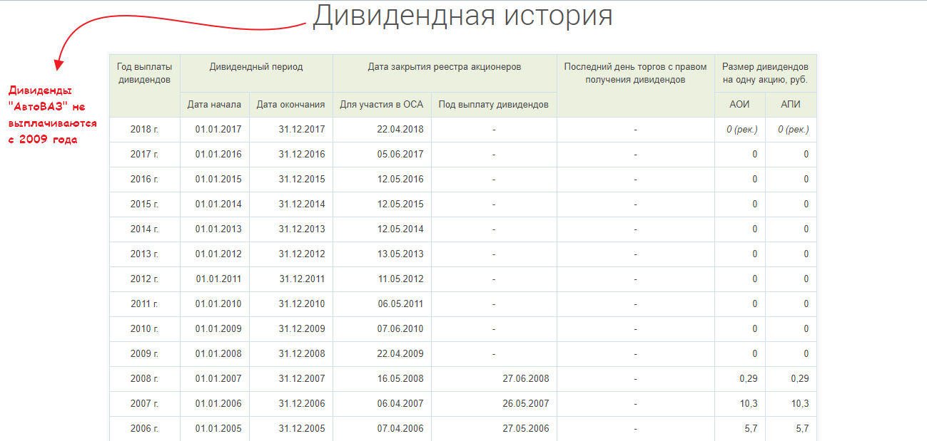This screenshot has width=927, height=441.
Task: Click end date '31.12.2017'
Action: pyautogui.click(x=302, y=130)
